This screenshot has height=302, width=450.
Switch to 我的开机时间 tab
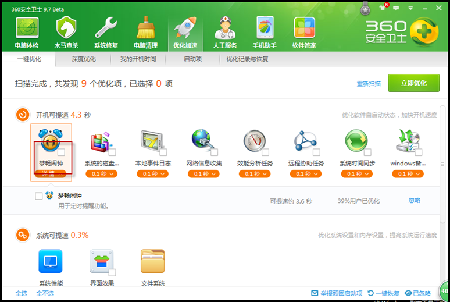138,59
